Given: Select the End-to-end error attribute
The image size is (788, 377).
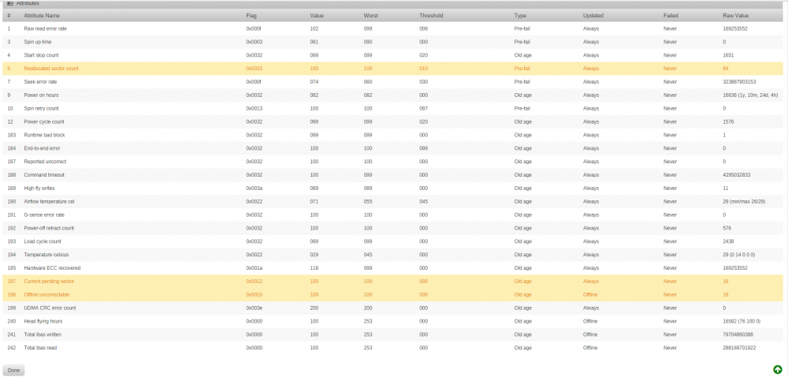Looking at the screenshot, I should (43, 148).
